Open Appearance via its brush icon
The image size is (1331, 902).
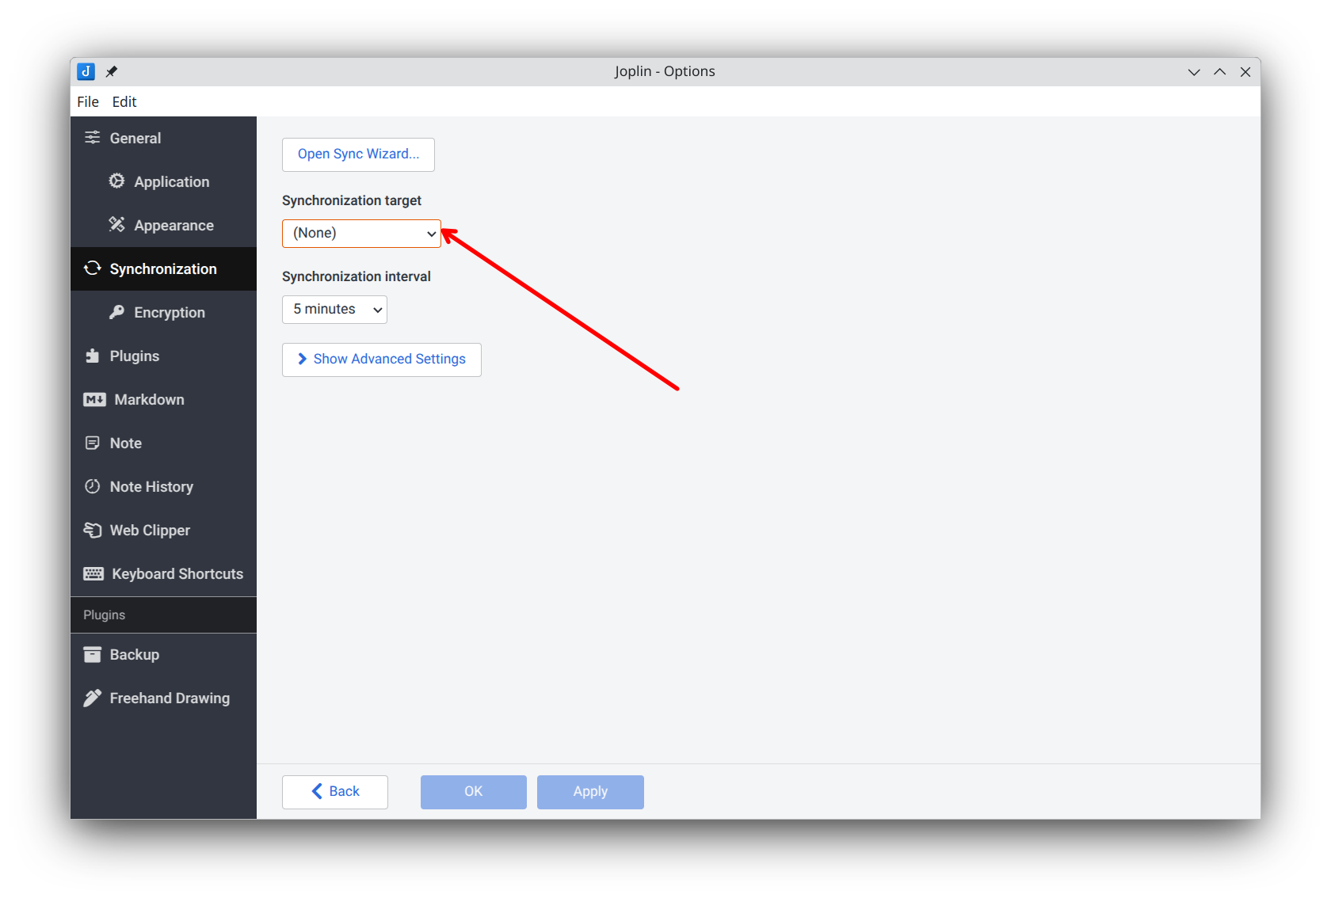pyautogui.click(x=116, y=225)
